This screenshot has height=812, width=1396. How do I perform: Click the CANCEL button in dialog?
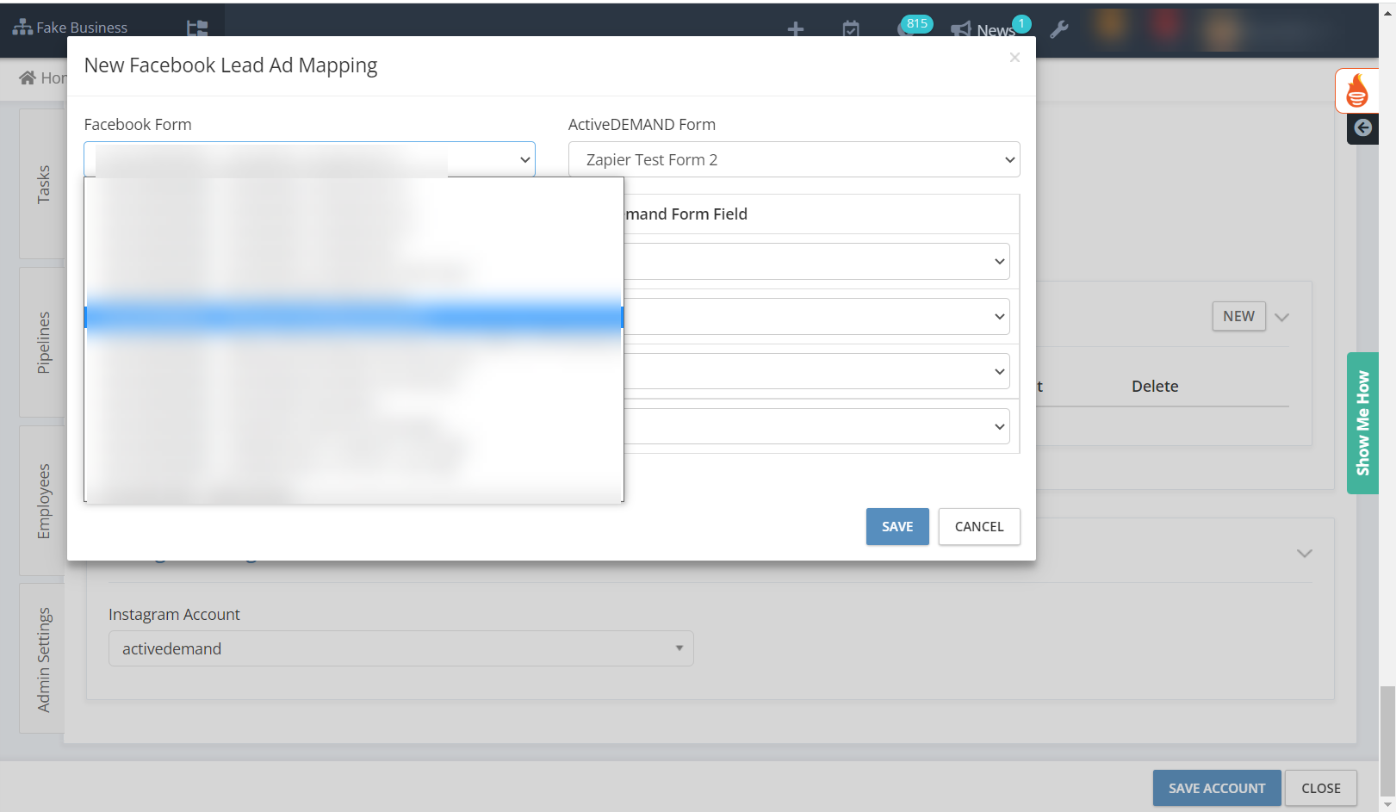[979, 526]
